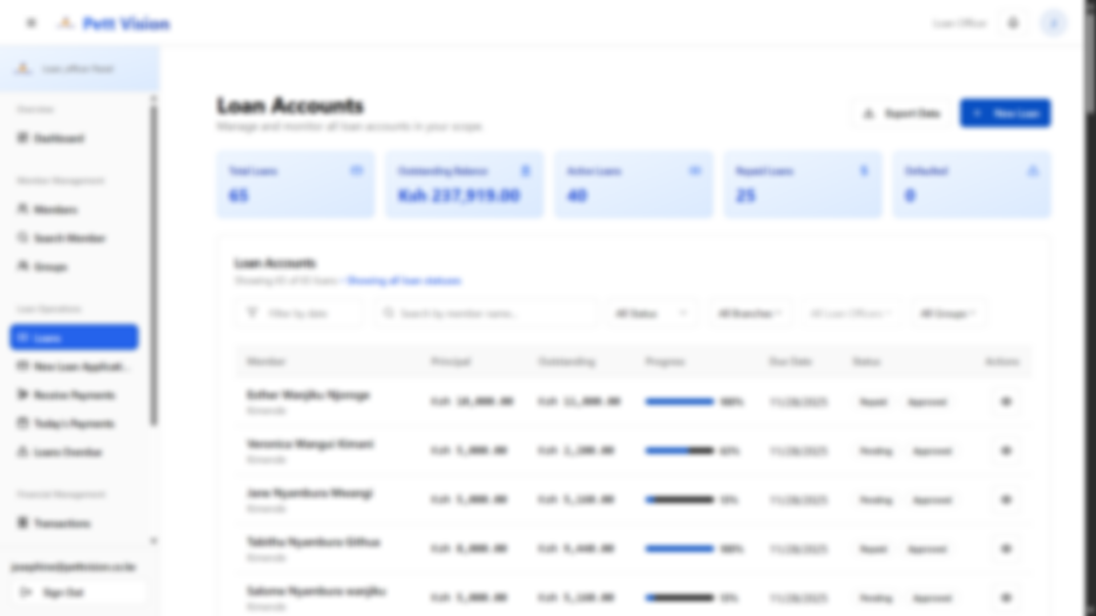
Task: Click the Repaid Loans summary card
Action: (803, 184)
